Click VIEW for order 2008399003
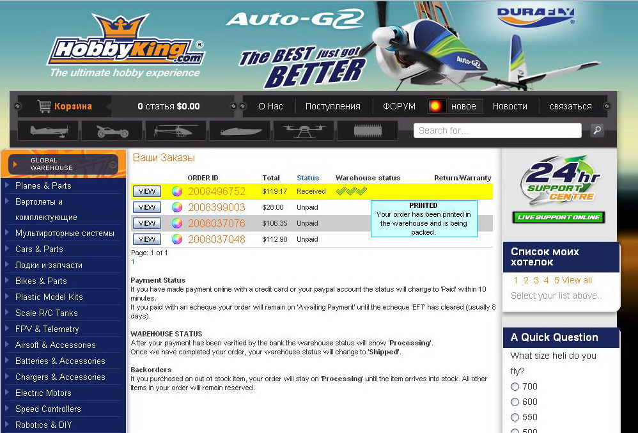The image size is (638, 433). 147,207
